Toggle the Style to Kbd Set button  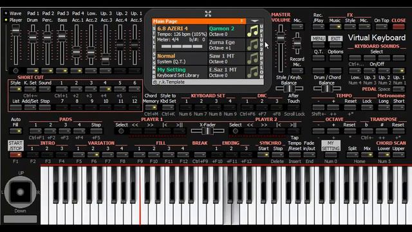point(168,107)
